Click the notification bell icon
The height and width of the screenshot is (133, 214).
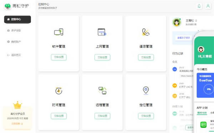tap(199, 6)
